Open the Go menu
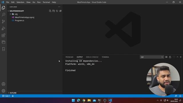Viewport: 183px width, 103px height. (34, 2)
